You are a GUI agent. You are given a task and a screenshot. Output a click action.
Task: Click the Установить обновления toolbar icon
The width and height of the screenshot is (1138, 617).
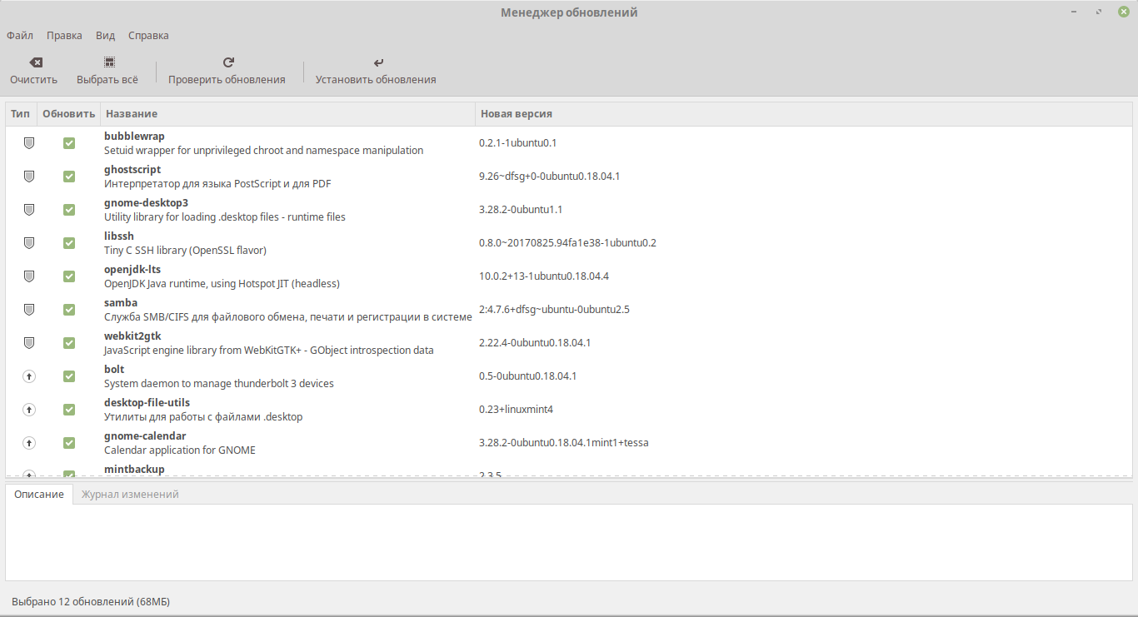pos(377,62)
